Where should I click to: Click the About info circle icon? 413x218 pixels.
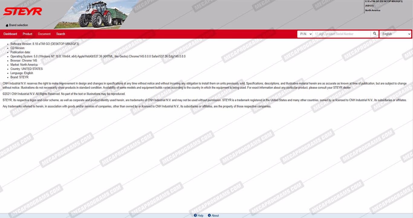(209, 216)
